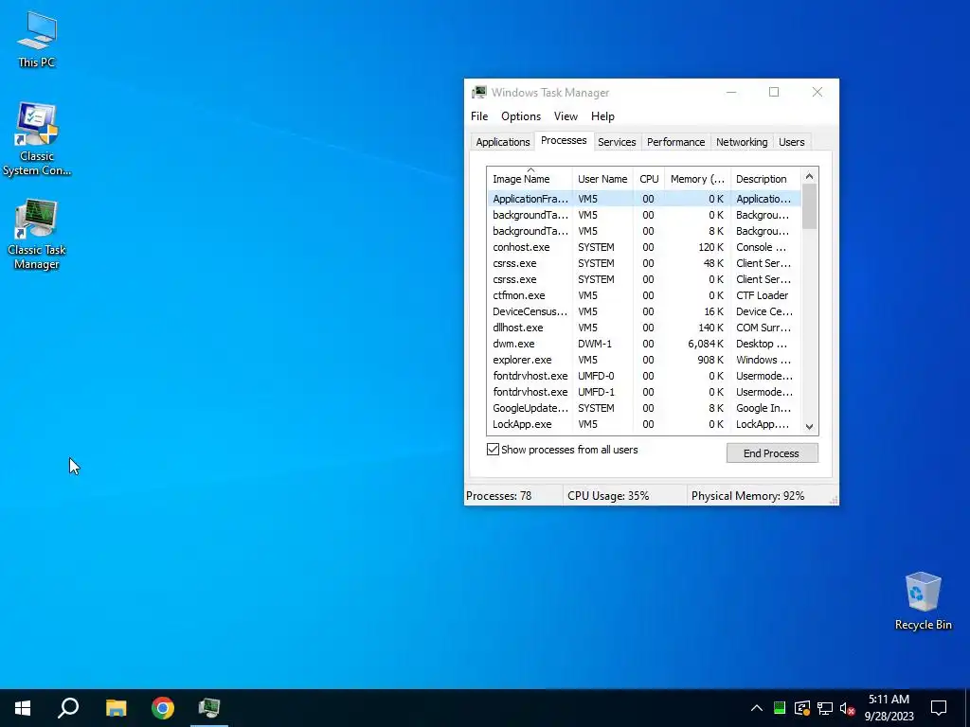Select the ApplicationFra... process row
The height and width of the screenshot is (727, 970).
(x=643, y=199)
